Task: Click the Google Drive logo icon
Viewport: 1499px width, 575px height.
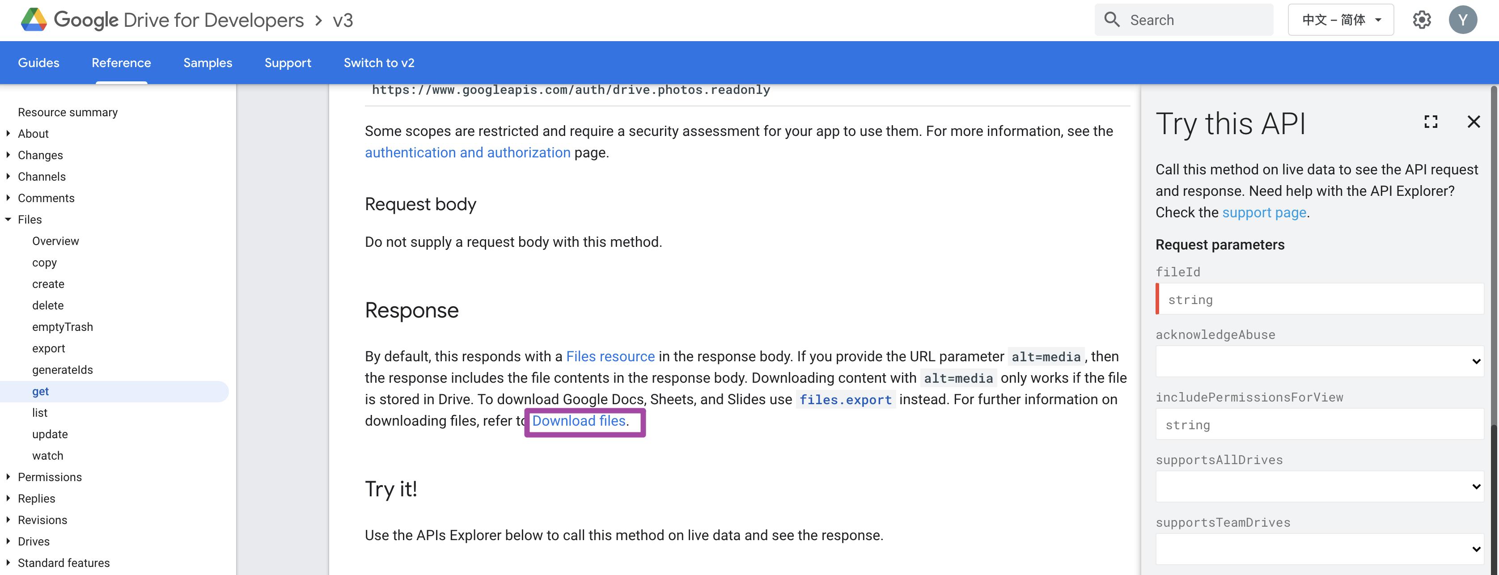Action: 34,20
